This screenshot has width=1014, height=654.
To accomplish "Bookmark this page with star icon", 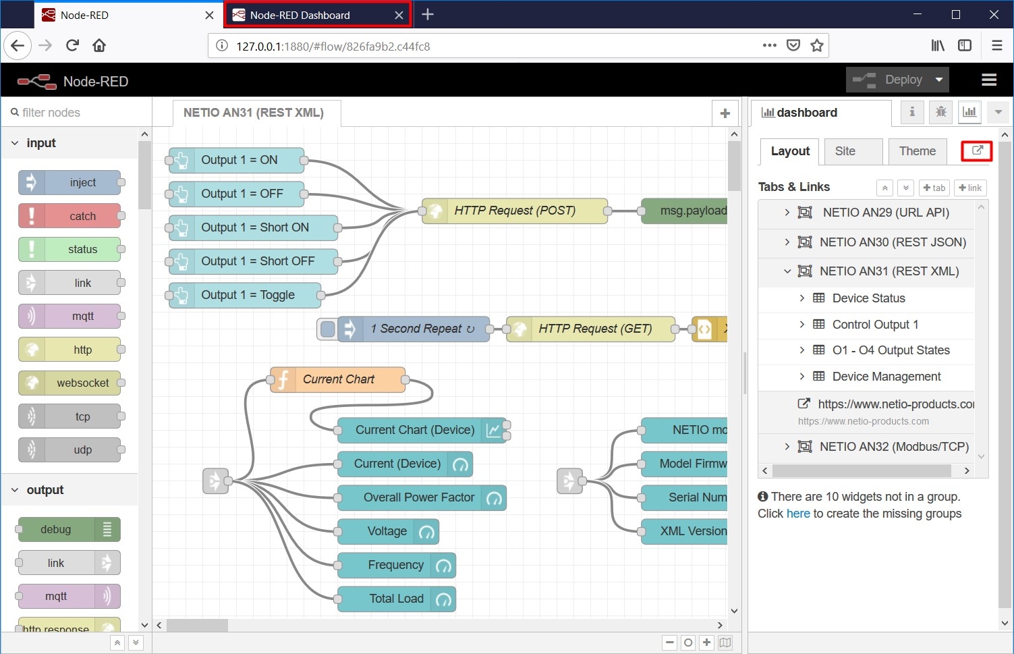I will point(817,45).
